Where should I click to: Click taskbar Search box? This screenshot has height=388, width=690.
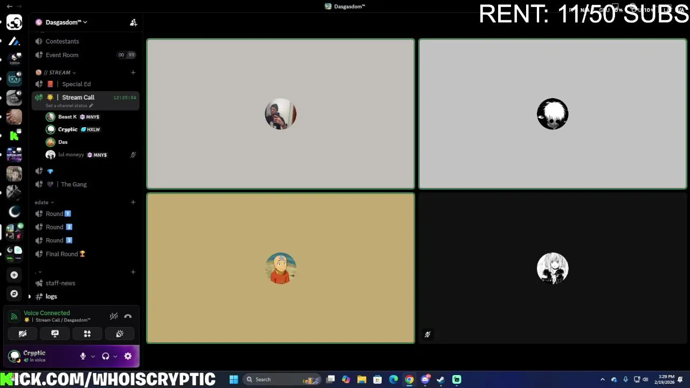tap(281, 379)
